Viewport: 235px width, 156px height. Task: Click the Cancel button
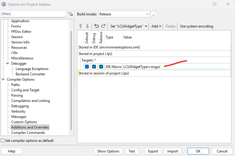pos(222,151)
